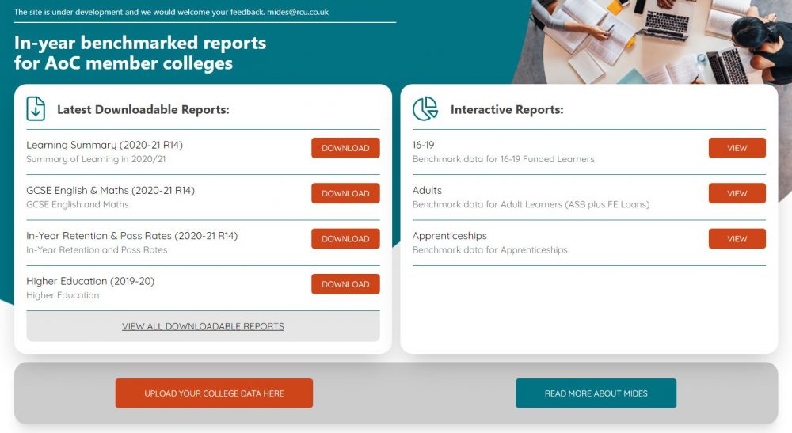
Task: Click the Adults report title
Action: click(x=427, y=190)
